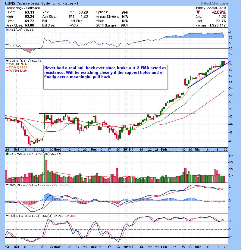Click the date Friday 22-Mar-2019
This screenshot has height=250, width=241.
[211, 8]
